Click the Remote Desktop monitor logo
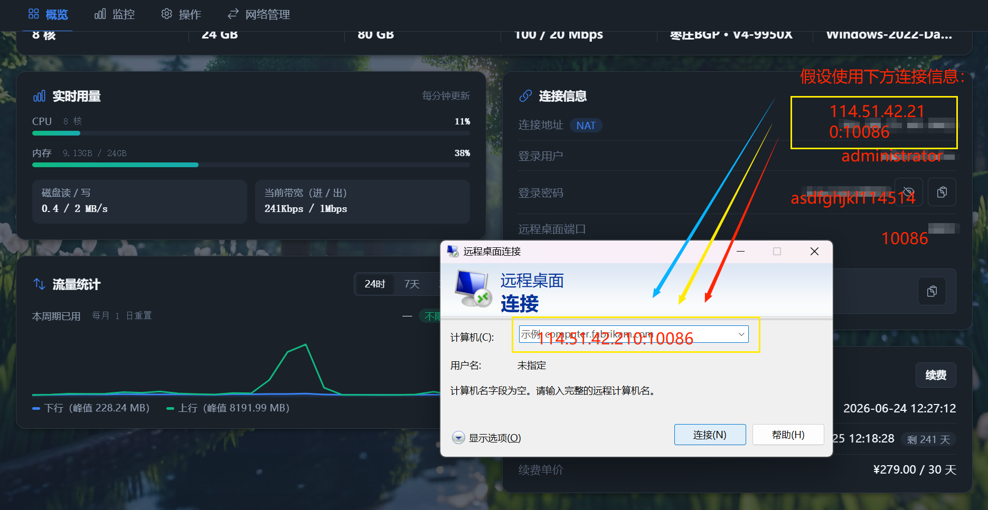The height and width of the screenshot is (510, 988). pyautogui.click(x=473, y=288)
